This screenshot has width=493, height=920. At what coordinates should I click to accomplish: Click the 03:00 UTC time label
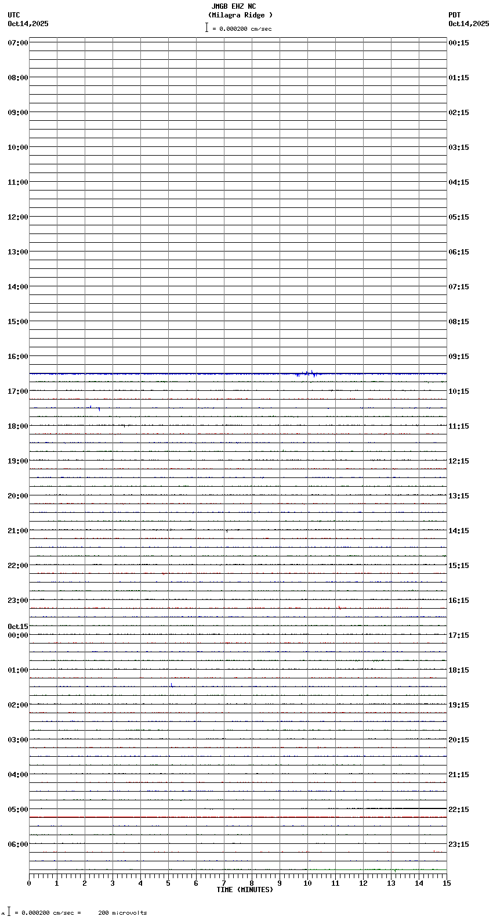[18, 740]
